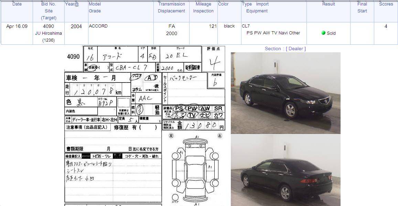
Task: Click the 2000 displacement value
Action: coord(172,33)
